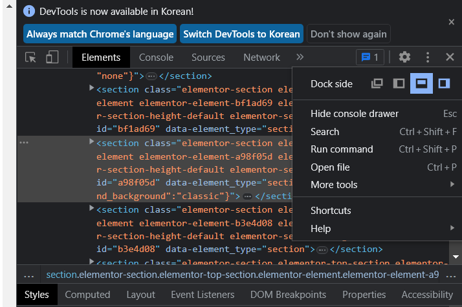Open the Properties pane tab
Screen dimensions: 462x307
[364, 295]
